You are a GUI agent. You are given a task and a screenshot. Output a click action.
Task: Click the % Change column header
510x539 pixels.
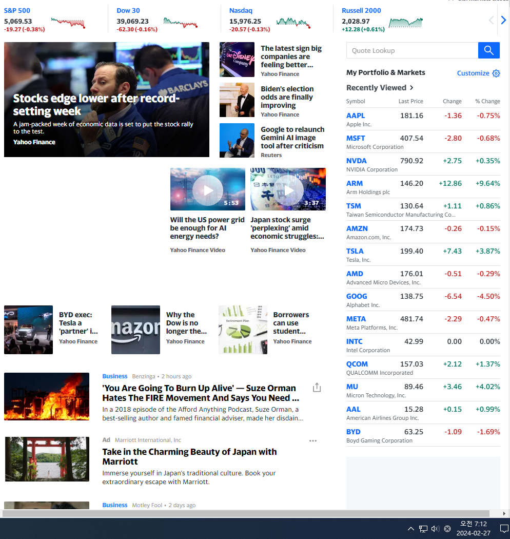point(487,101)
